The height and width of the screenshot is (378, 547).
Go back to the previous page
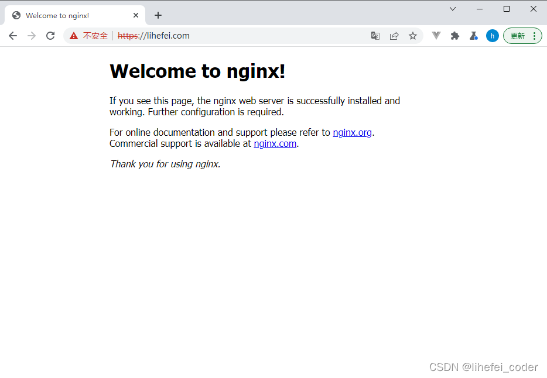[x=13, y=36]
